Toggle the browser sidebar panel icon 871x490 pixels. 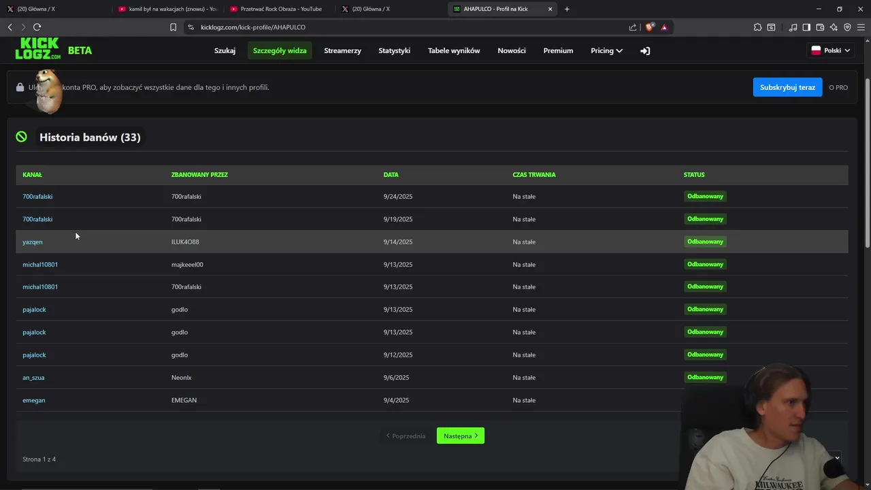pyautogui.click(x=806, y=27)
